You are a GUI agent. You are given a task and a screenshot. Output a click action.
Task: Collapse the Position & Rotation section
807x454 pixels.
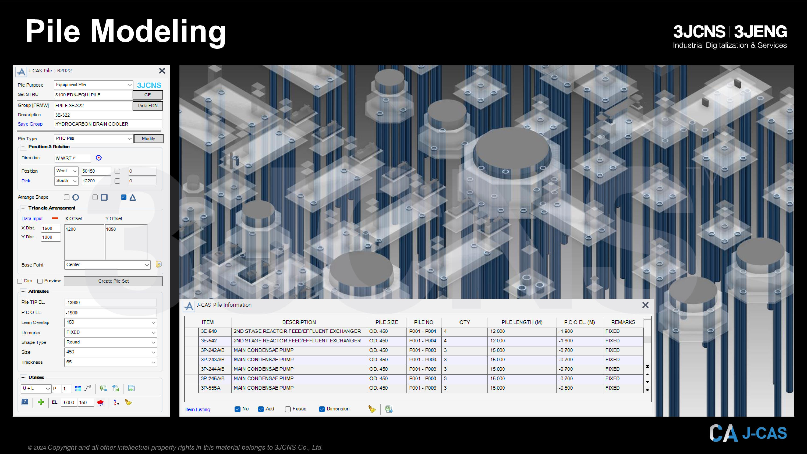pyautogui.click(x=23, y=147)
